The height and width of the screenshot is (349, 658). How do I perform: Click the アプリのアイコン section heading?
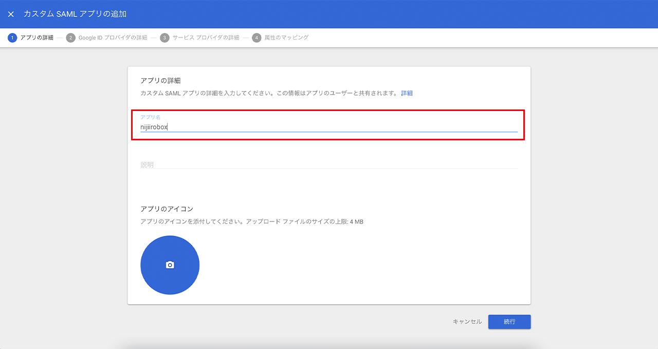pos(167,209)
